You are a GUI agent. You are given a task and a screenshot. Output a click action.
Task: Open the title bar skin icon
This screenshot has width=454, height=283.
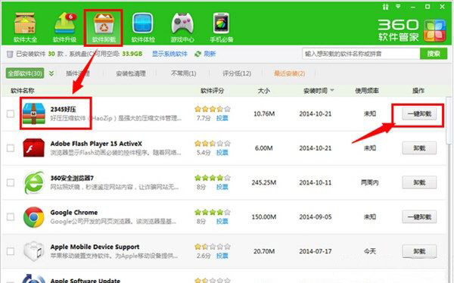(x=385, y=7)
